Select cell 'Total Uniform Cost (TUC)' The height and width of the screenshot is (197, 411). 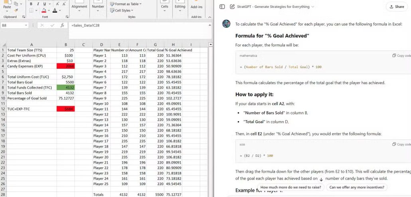(x=32, y=77)
